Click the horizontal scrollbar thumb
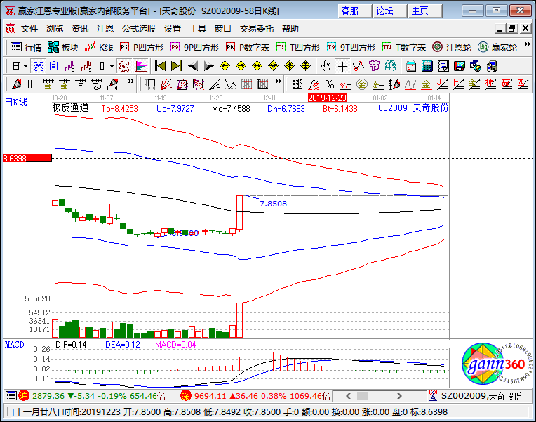This screenshot has width=536, height=422. pos(362,396)
